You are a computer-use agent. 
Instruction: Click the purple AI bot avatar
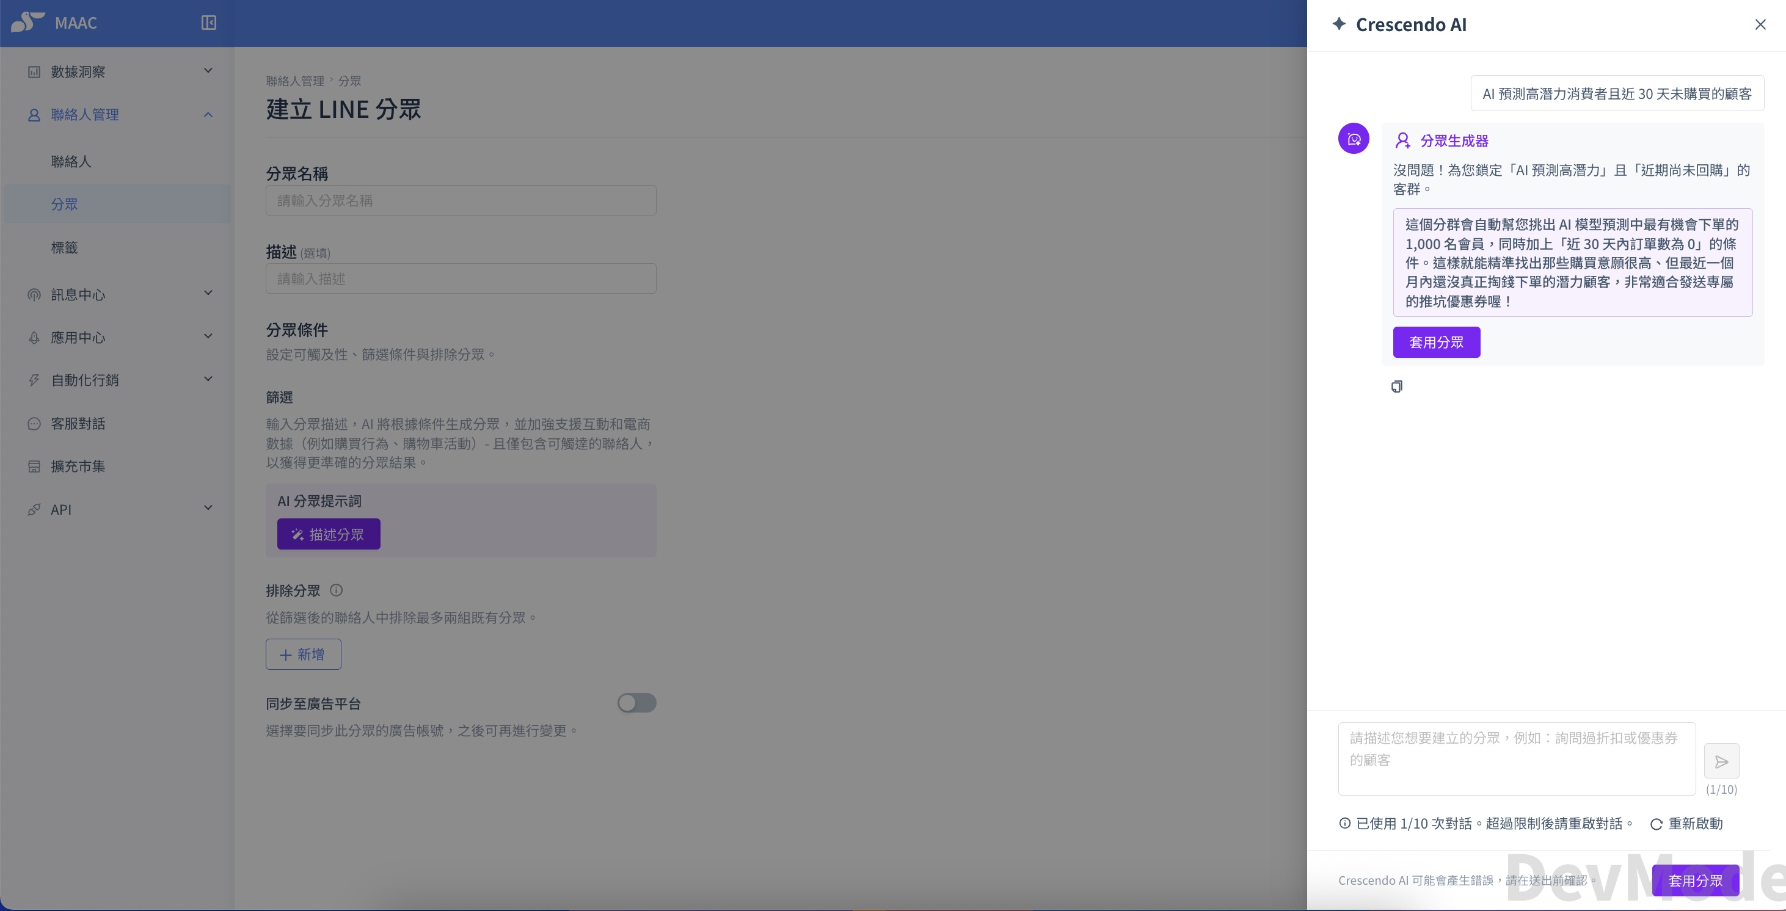point(1354,139)
